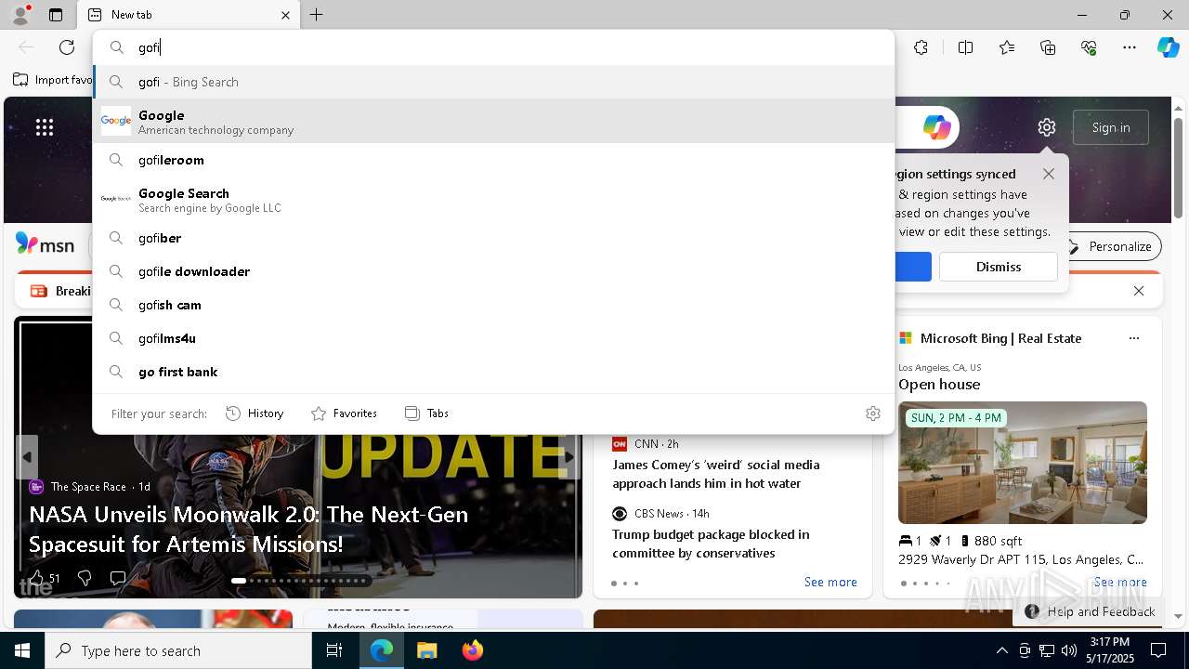
Task: Open Help and Feedback
Action: (1091, 611)
